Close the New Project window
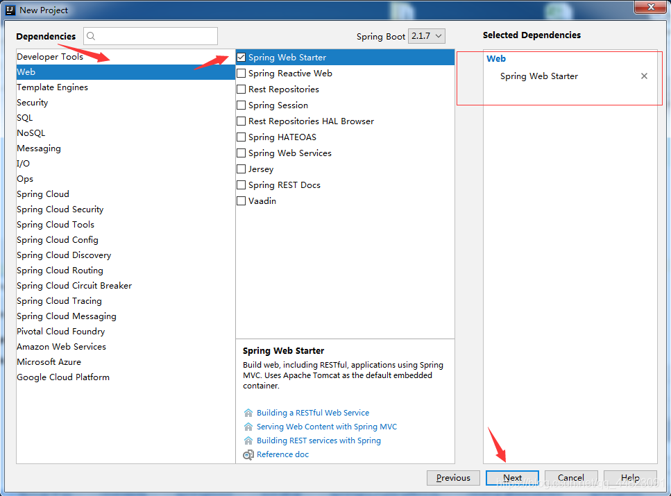The width and height of the screenshot is (671, 496). click(650, 7)
